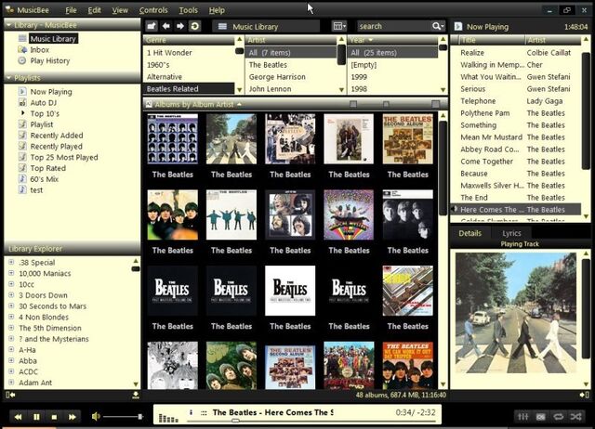Click the Auto DJ playlist icon
The height and width of the screenshot is (429, 595).
[x=22, y=102]
